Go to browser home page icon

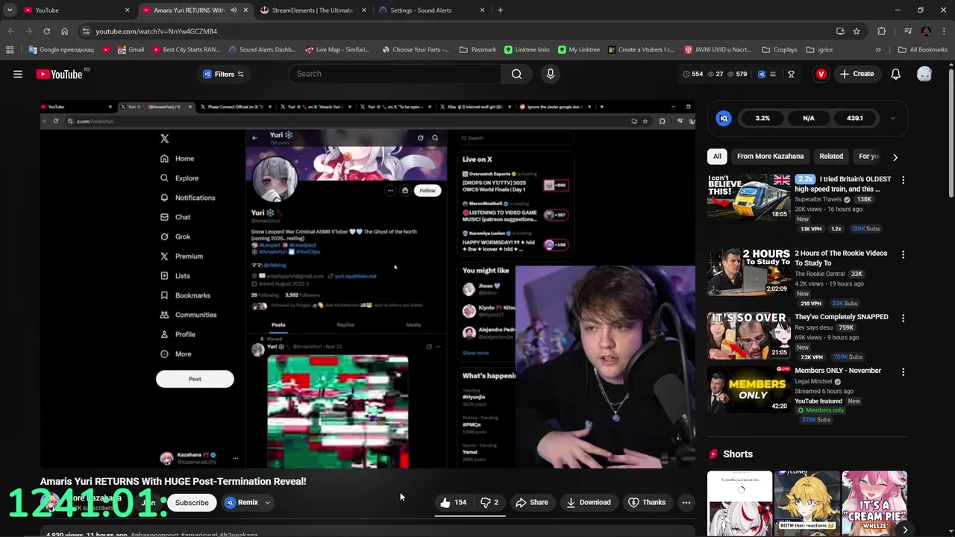coord(64,31)
